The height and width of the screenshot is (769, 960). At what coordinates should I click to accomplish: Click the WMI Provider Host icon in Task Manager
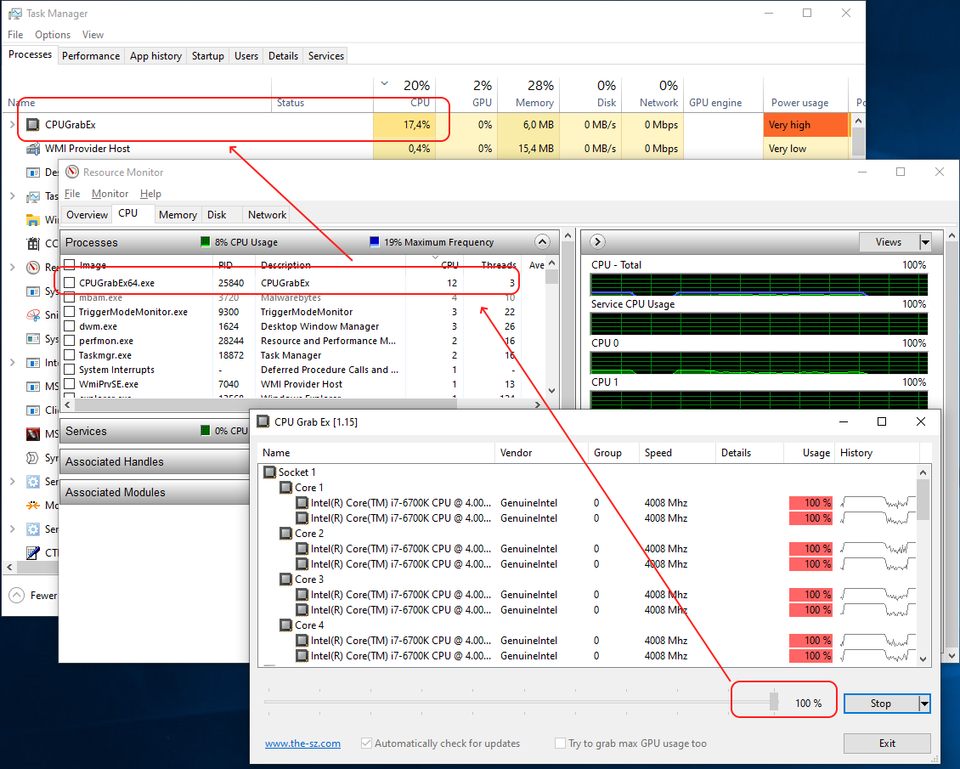(33, 149)
